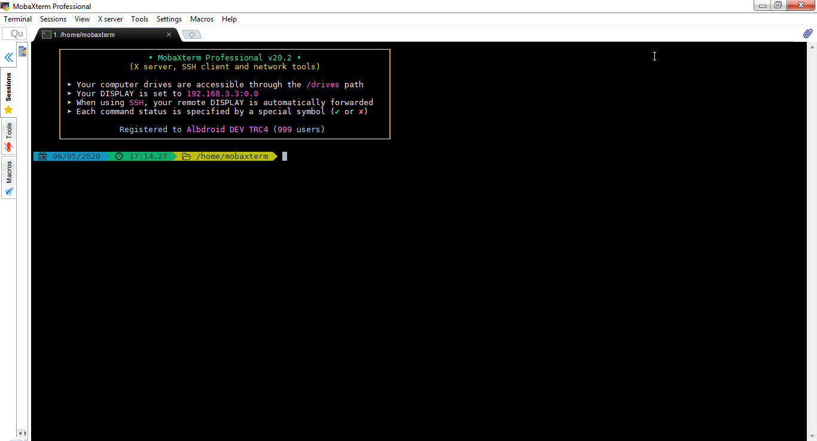Open the Tools menu in the menu bar
The image size is (817, 441).
[139, 19]
